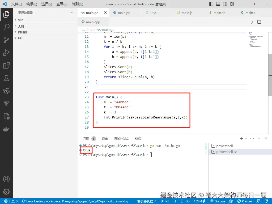Screen dimensions: 272x204
Task: Open terminal launch profile dropdown arrow
Action: pos(246,139)
